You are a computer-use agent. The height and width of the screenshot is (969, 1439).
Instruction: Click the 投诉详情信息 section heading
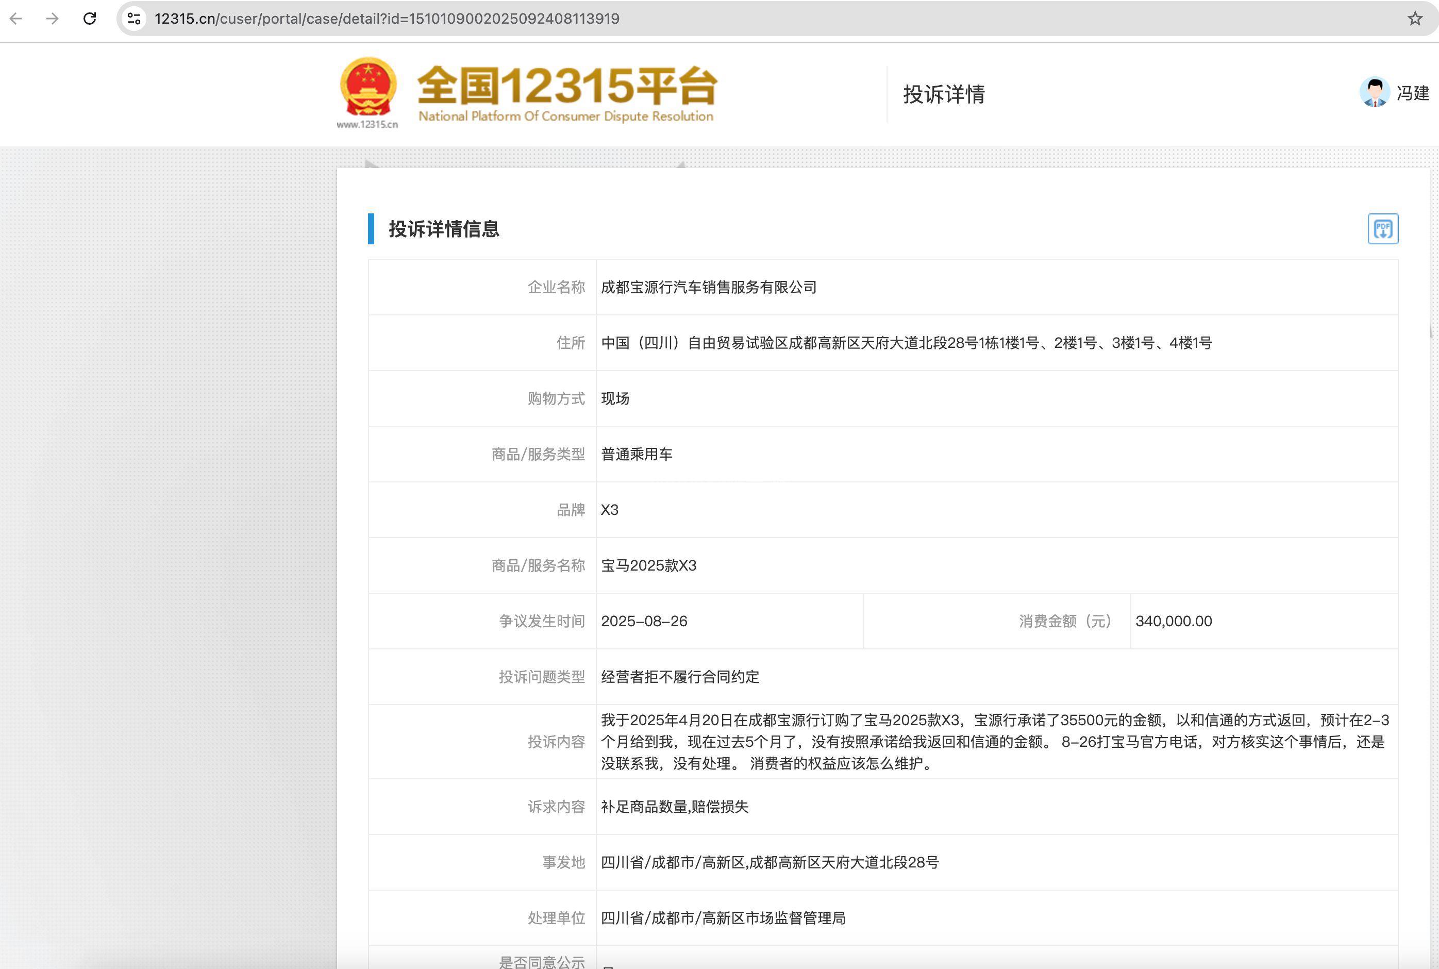pos(444,229)
